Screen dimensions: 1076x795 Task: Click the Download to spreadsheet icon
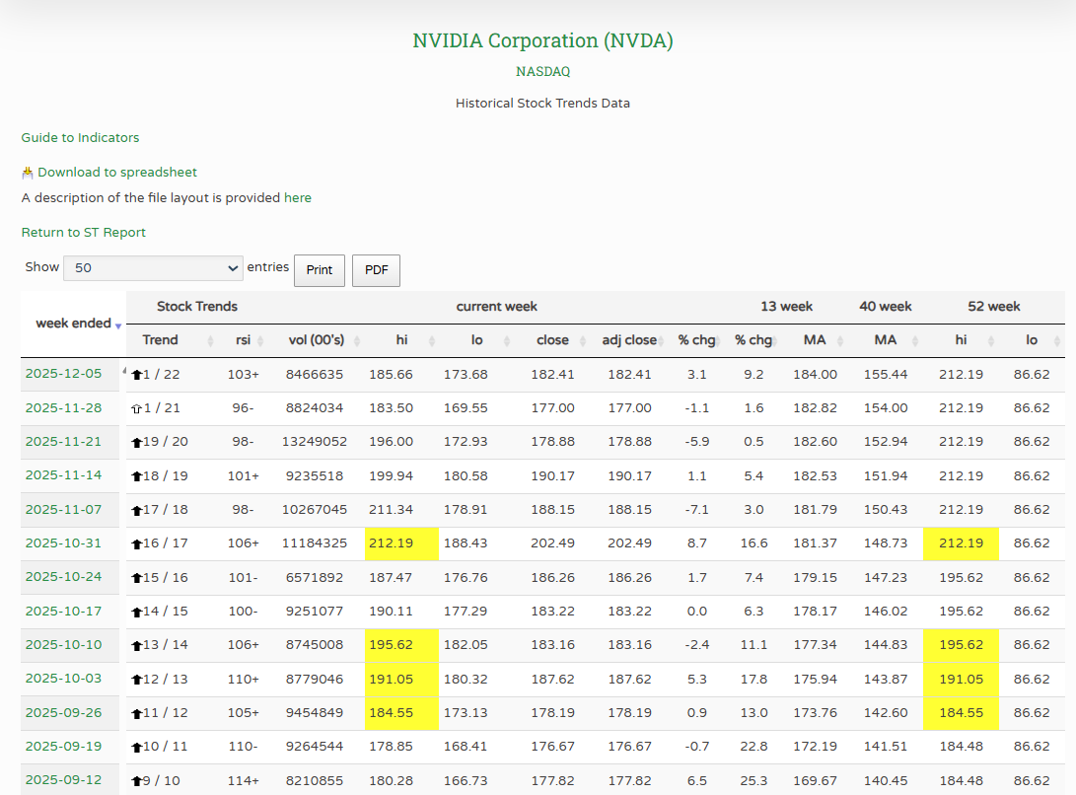29,172
